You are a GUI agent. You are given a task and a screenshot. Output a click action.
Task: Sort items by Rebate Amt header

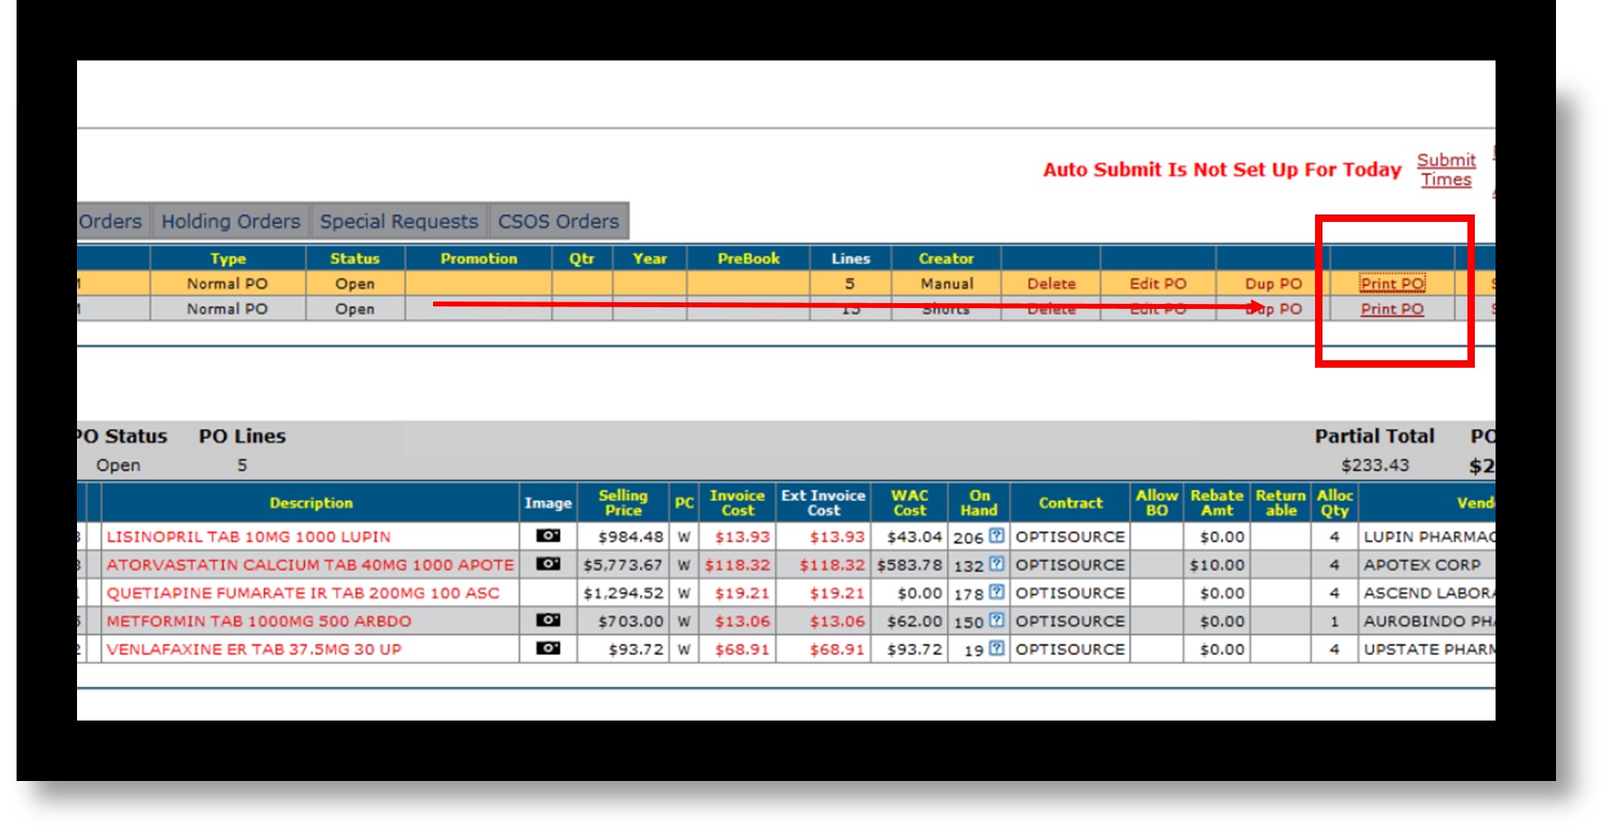1216,503
